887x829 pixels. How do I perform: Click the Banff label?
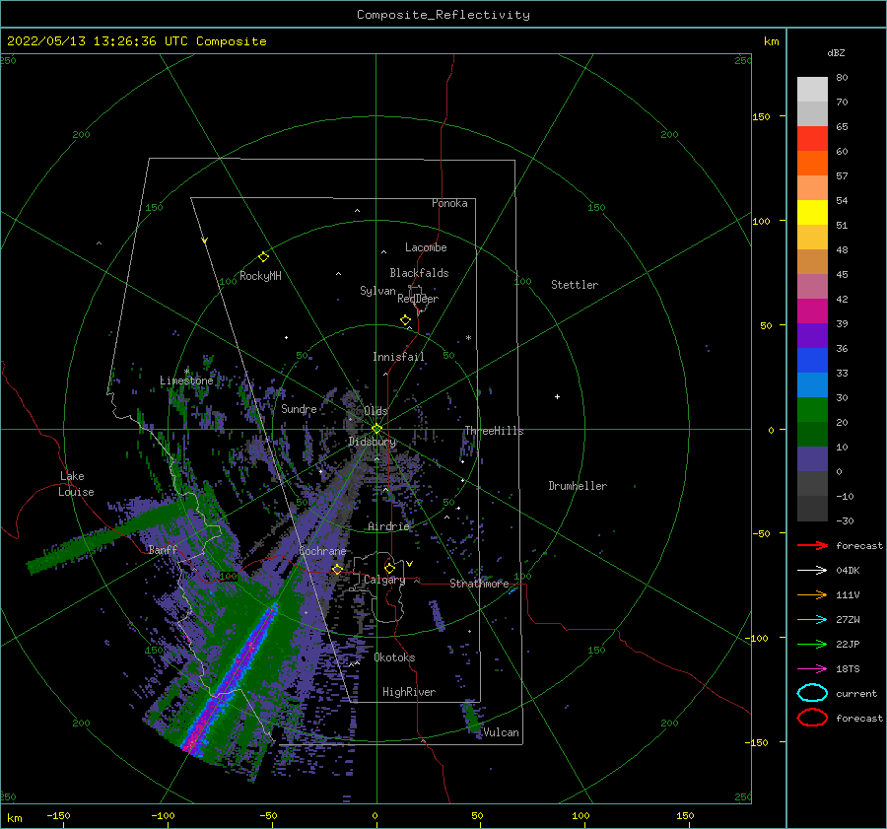(x=163, y=549)
